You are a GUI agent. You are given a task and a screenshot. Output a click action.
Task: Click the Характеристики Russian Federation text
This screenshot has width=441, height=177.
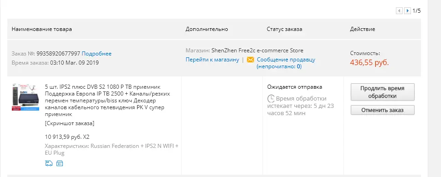[x=112, y=149]
